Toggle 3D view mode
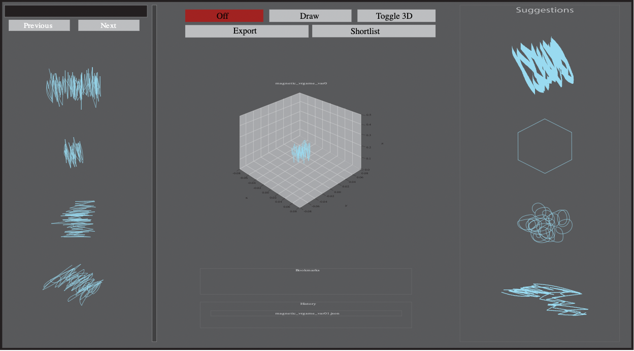 click(x=396, y=16)
